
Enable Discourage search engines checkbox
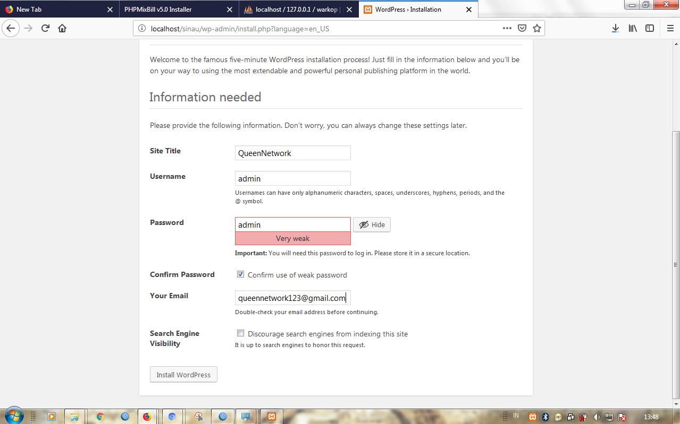click(x=240, y=333)
